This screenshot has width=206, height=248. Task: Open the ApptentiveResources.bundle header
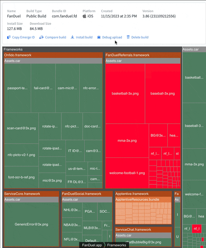pyautogui.click(x=143, y=200)
